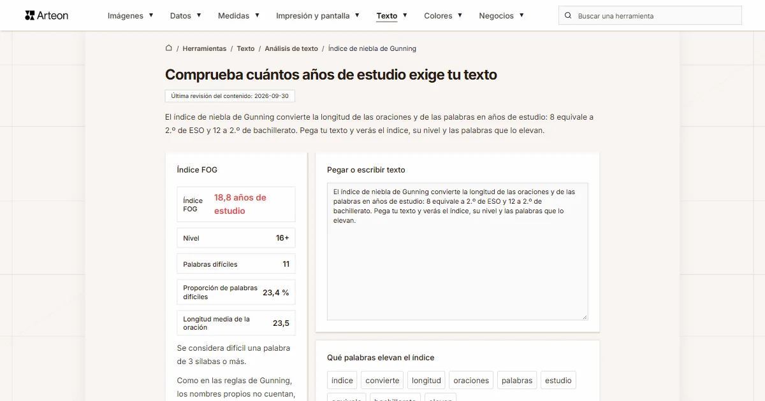Viewport: 765px width, 401px height.
Task: Select the "convierte" word chip
Action: pos(382,381)
